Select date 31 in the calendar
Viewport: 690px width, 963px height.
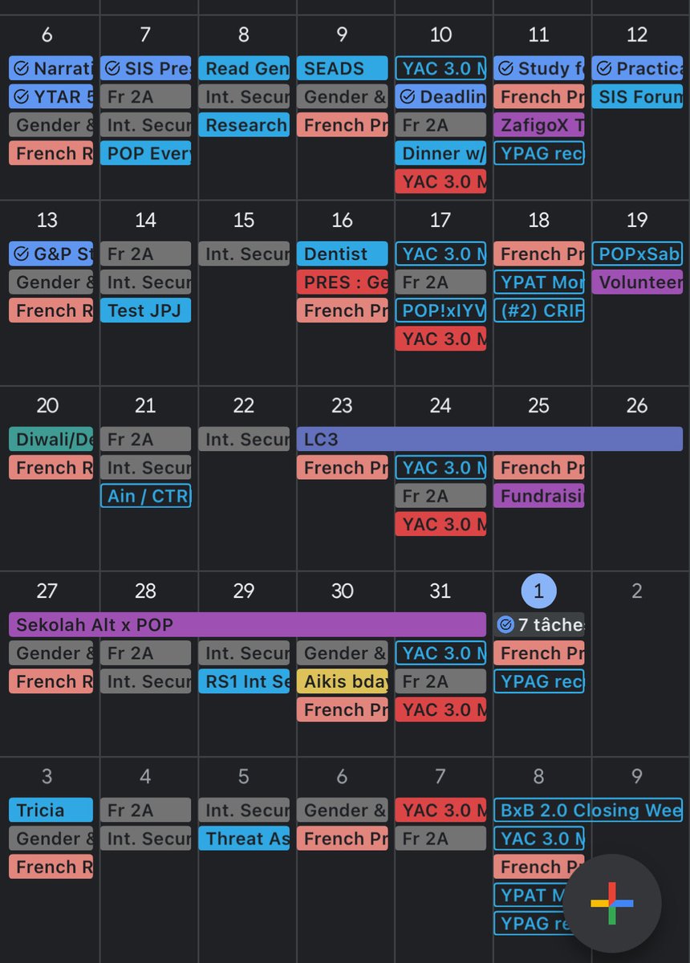click(x=440, y=591)
